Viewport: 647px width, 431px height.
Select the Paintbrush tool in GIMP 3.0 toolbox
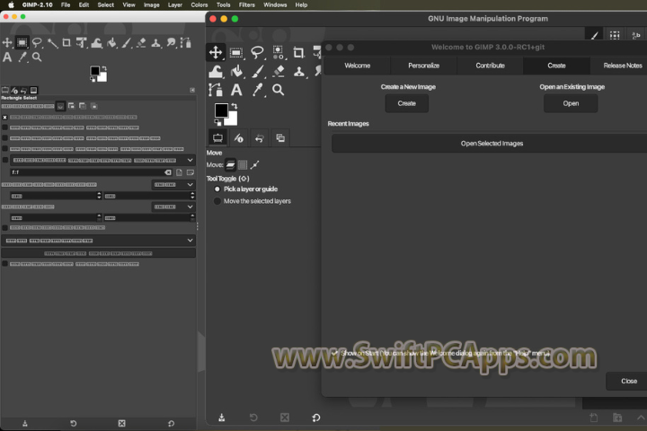pos(258,71)
